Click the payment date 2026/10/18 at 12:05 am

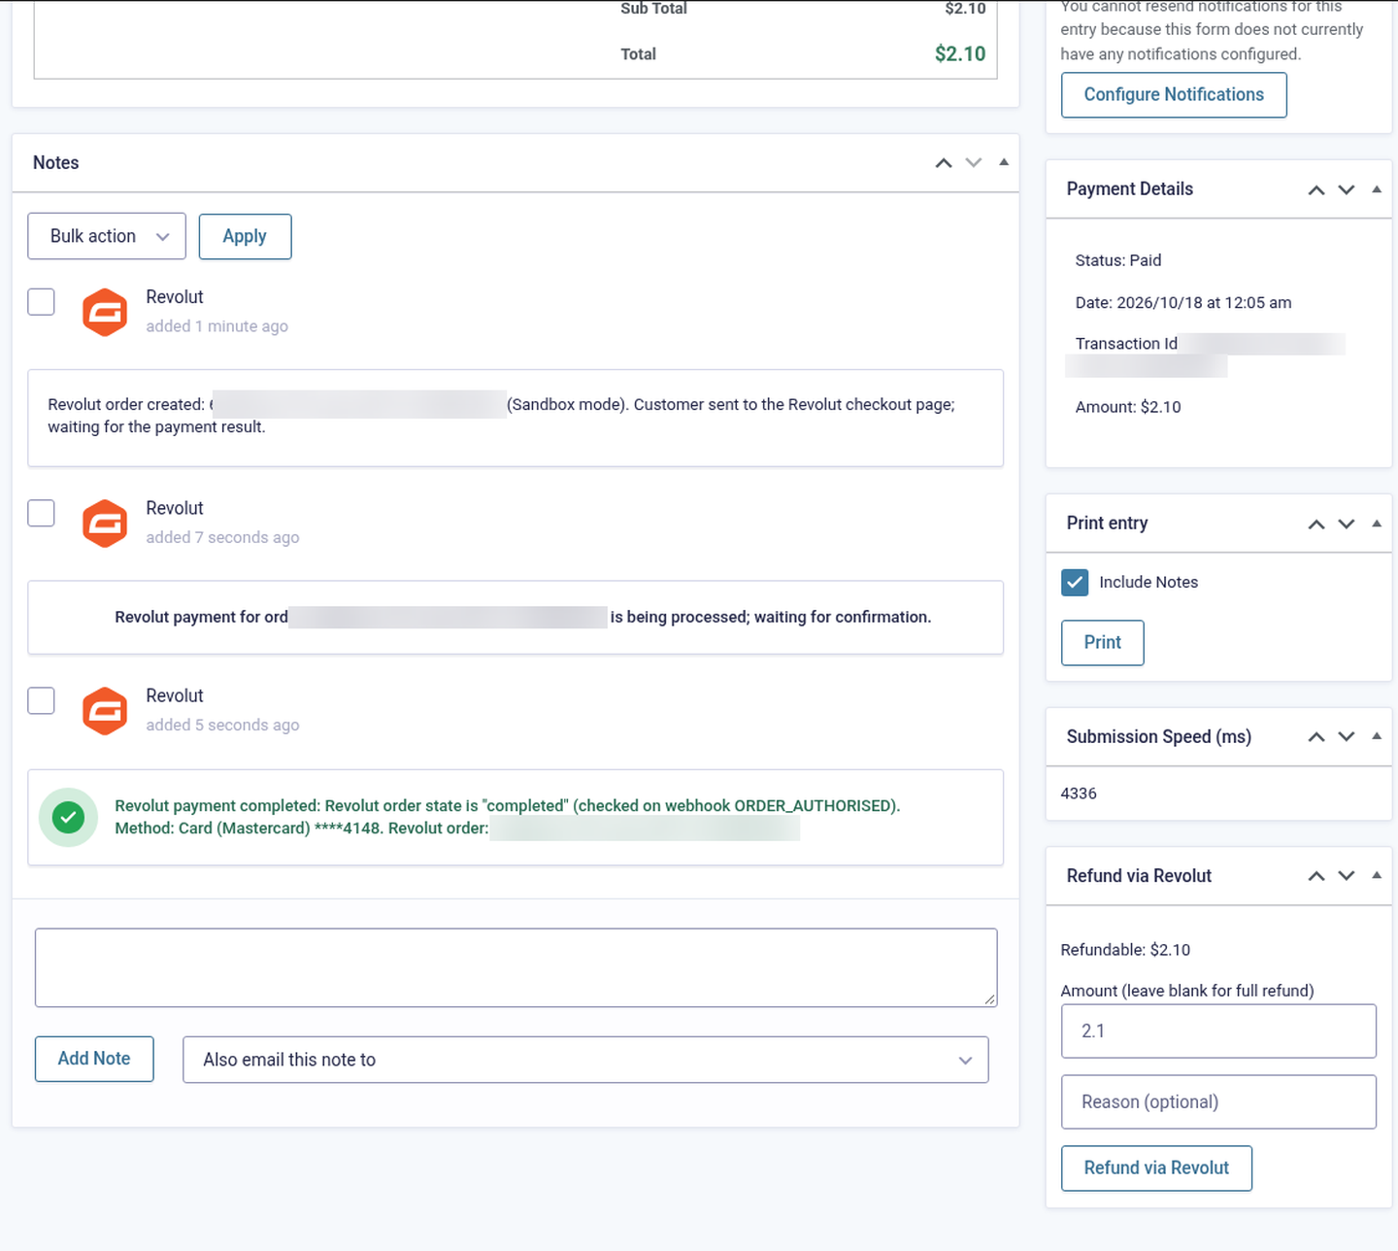[x=1204, y=303]
